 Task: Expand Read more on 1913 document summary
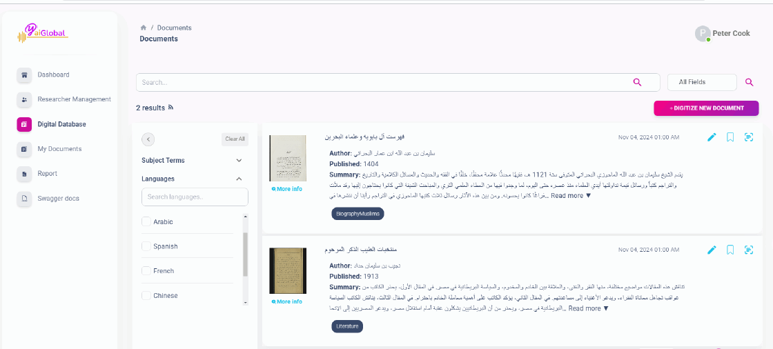589,308
